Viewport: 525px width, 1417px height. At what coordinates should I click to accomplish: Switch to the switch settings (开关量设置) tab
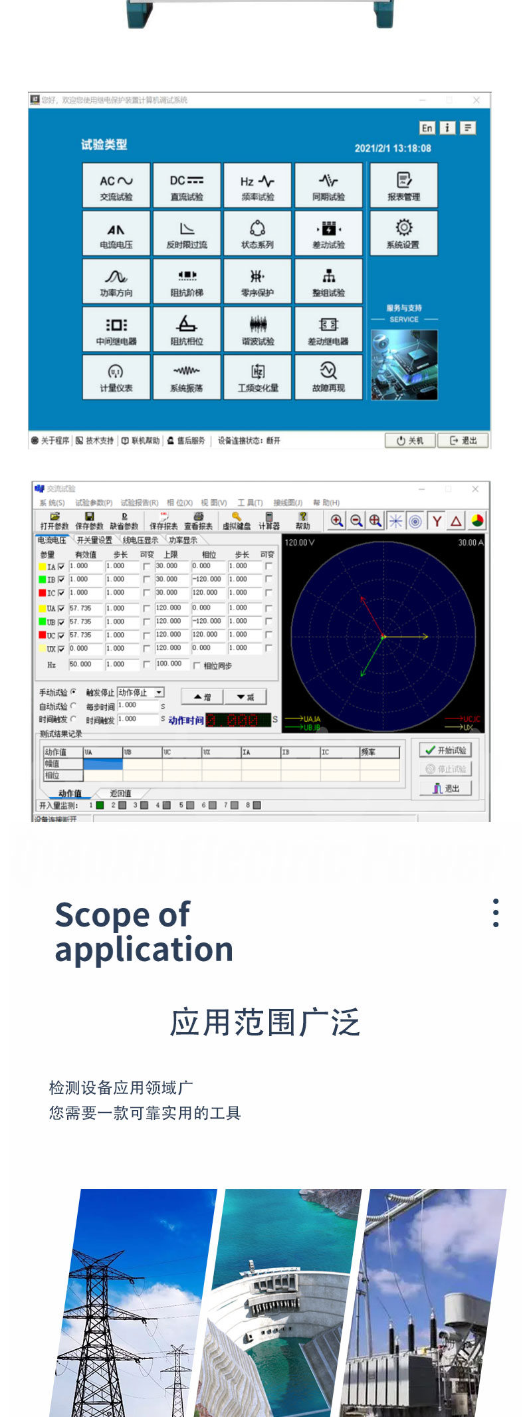click(94, 540)
